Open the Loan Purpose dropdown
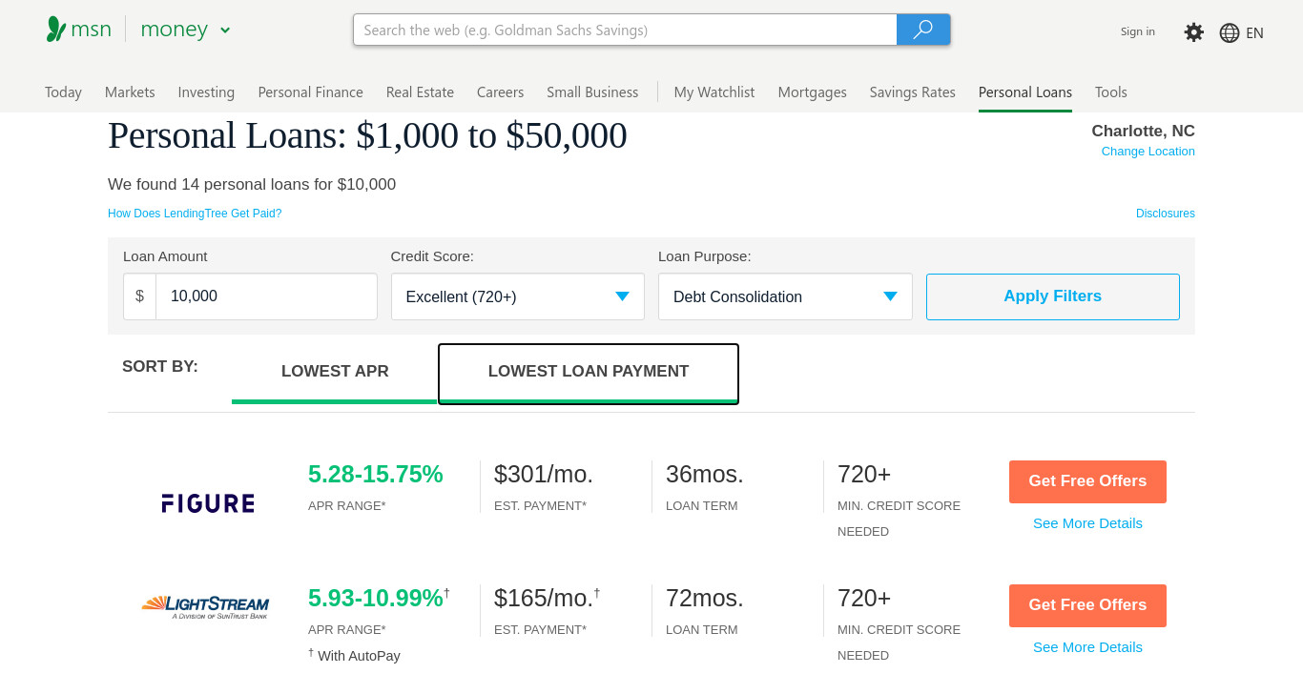 point(785,296)
